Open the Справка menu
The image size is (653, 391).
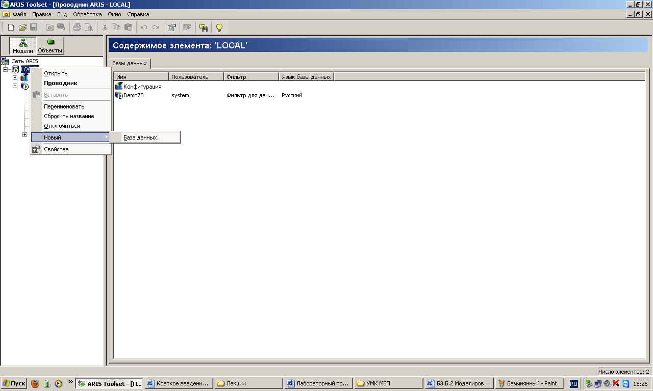tap(138, 14)
